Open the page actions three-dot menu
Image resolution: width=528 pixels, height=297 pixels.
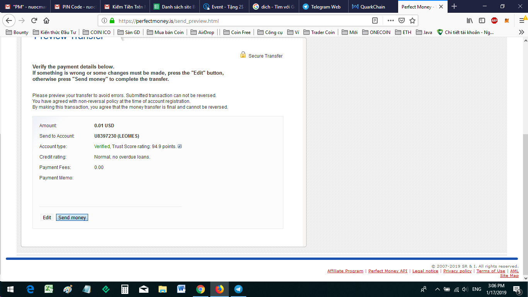(x=391, y=20)
